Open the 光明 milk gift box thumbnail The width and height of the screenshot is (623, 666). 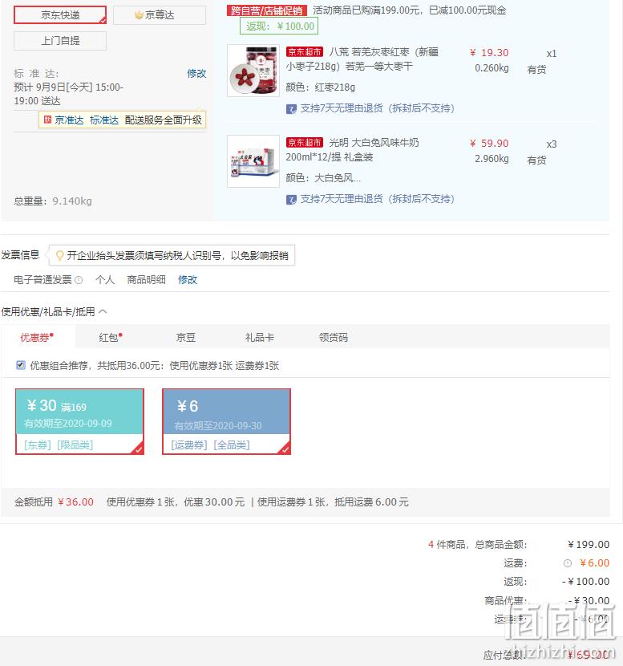[253, 161]
